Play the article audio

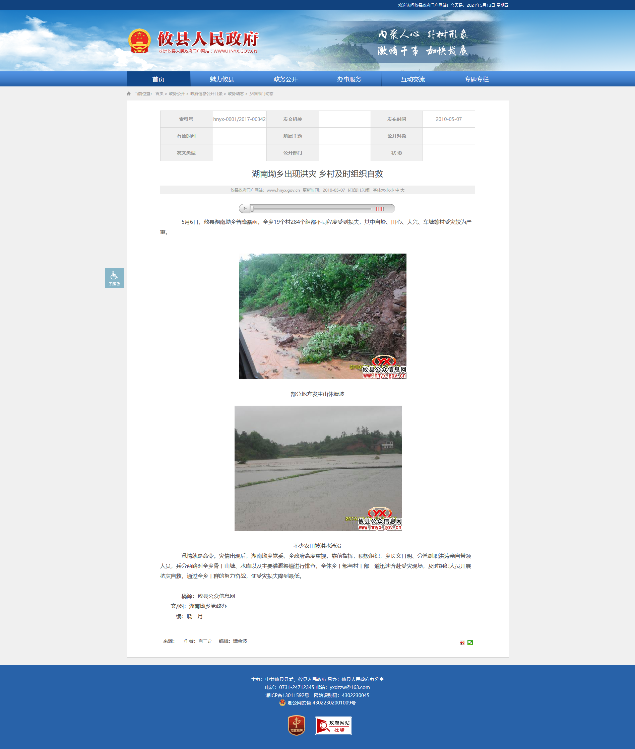pos(245,208)
